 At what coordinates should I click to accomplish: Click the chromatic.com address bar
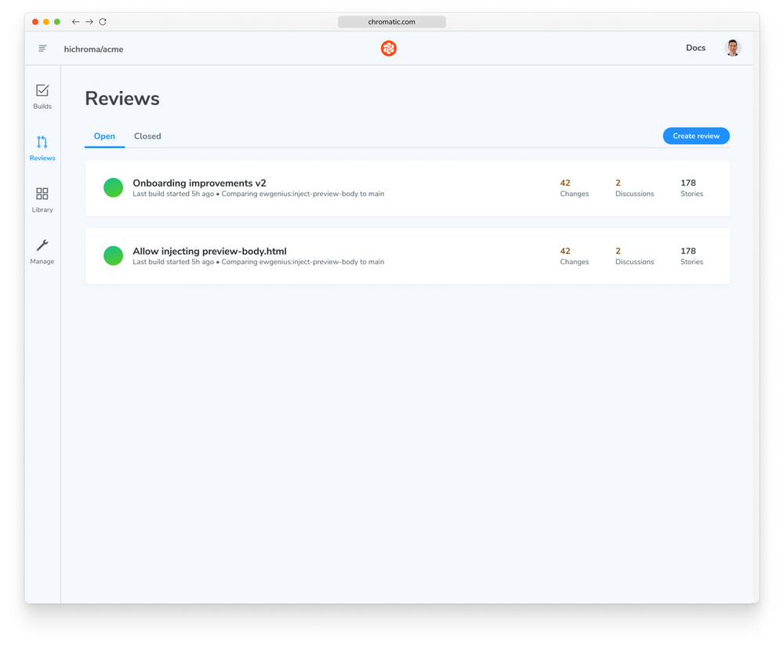[x=392, y=22]
